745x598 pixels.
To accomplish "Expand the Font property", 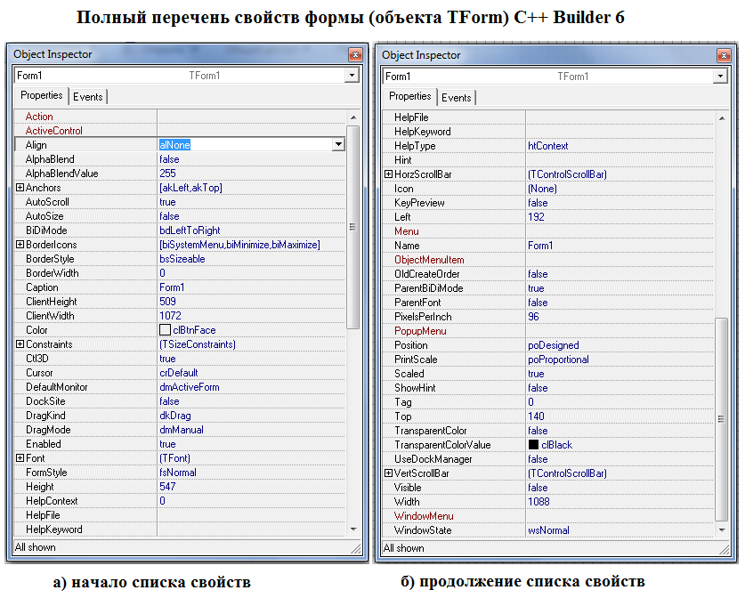I will [x=20, y=458].
